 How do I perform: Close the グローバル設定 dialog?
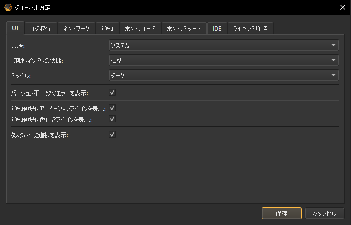coord(342,7)
